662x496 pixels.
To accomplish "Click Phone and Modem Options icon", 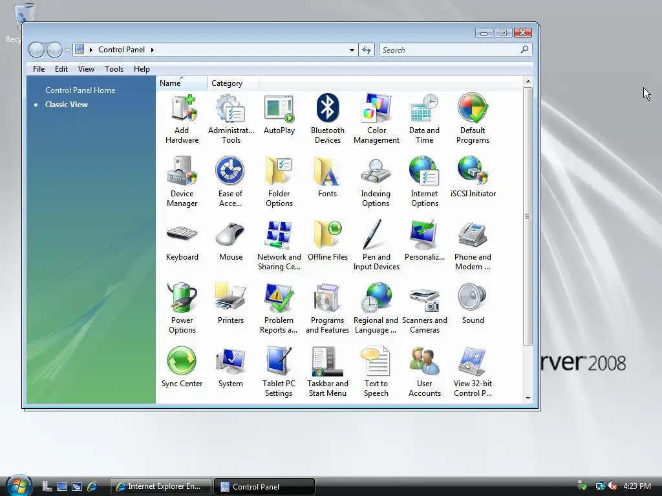I will [x=473, y=245].
